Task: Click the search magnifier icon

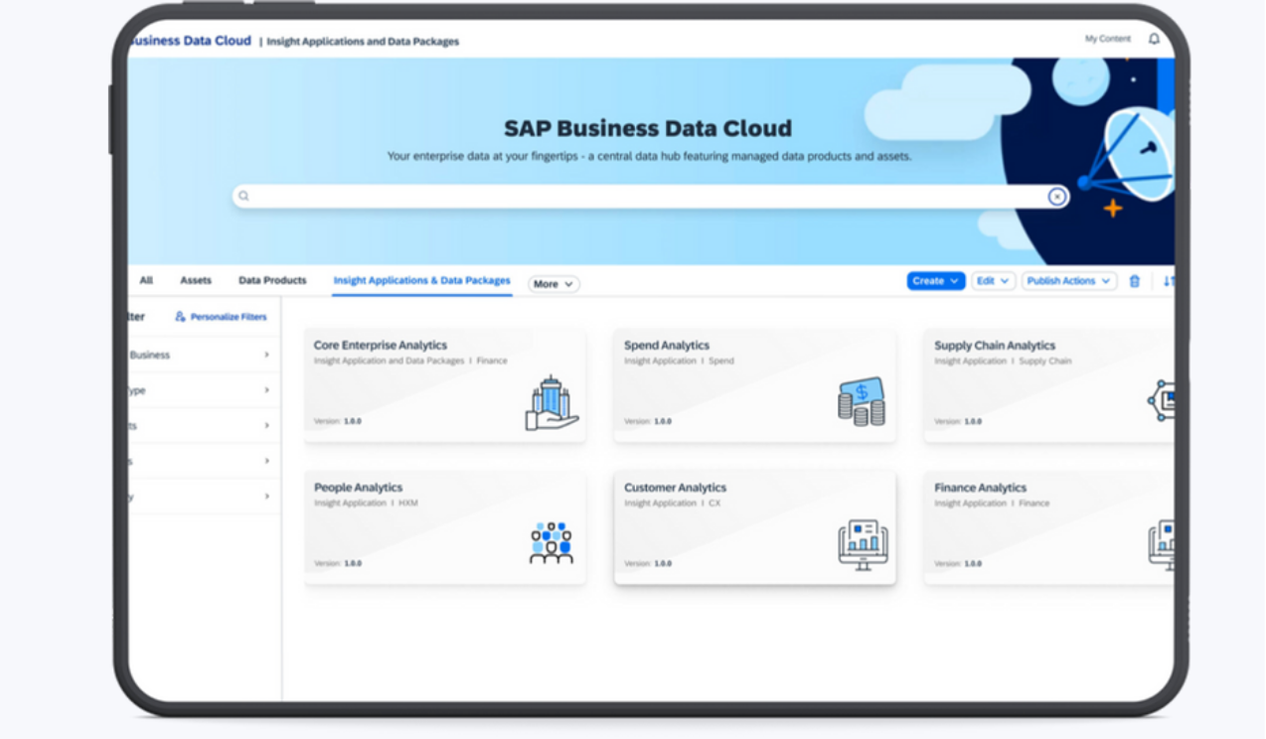Action: coord(243,197)
